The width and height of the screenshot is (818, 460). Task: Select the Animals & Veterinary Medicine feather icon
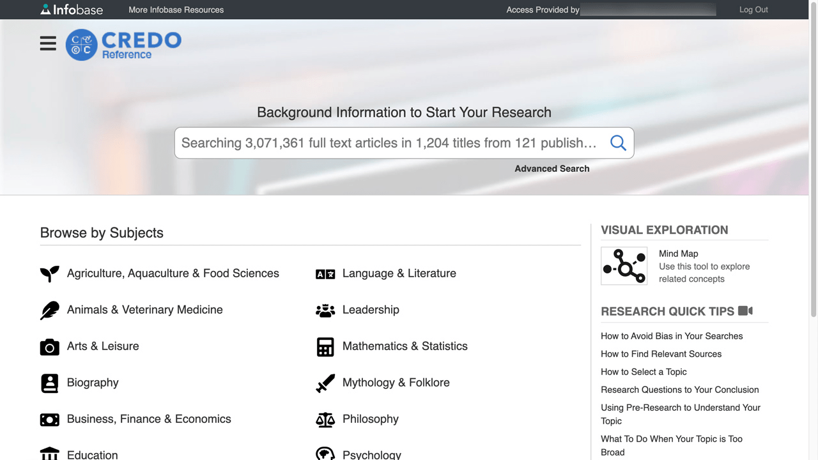pos(49,310)
